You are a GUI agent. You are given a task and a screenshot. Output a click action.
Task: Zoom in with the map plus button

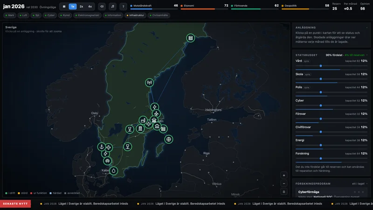point(284,175)
